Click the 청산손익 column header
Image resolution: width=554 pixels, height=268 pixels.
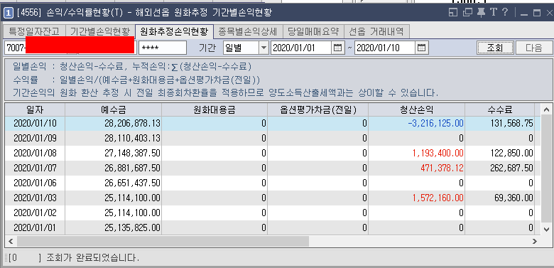tap(416, 110)
